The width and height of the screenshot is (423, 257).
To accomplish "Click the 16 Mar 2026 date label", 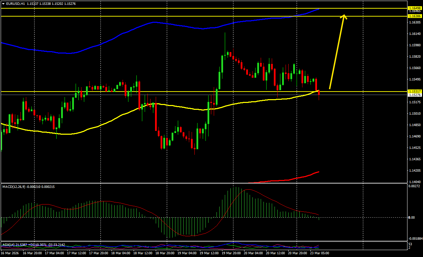I will pyautogui.click(x=9, y=254).
